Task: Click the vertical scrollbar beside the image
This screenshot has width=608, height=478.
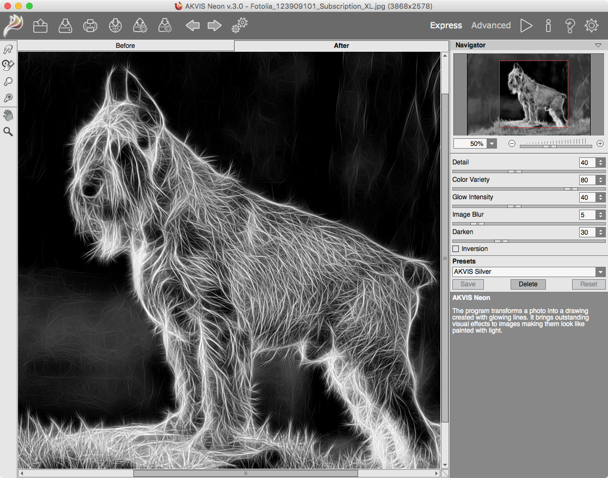Action: coord(445,258)
